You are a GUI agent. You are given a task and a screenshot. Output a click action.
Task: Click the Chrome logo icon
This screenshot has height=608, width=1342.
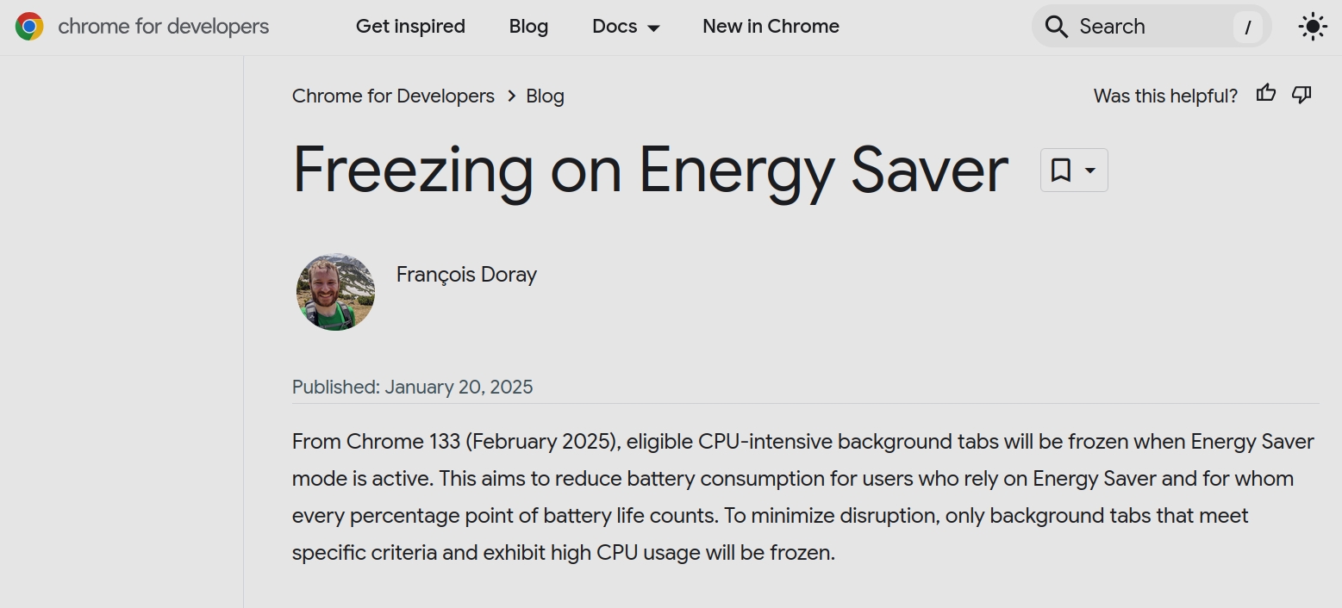(x=29, y=27)
